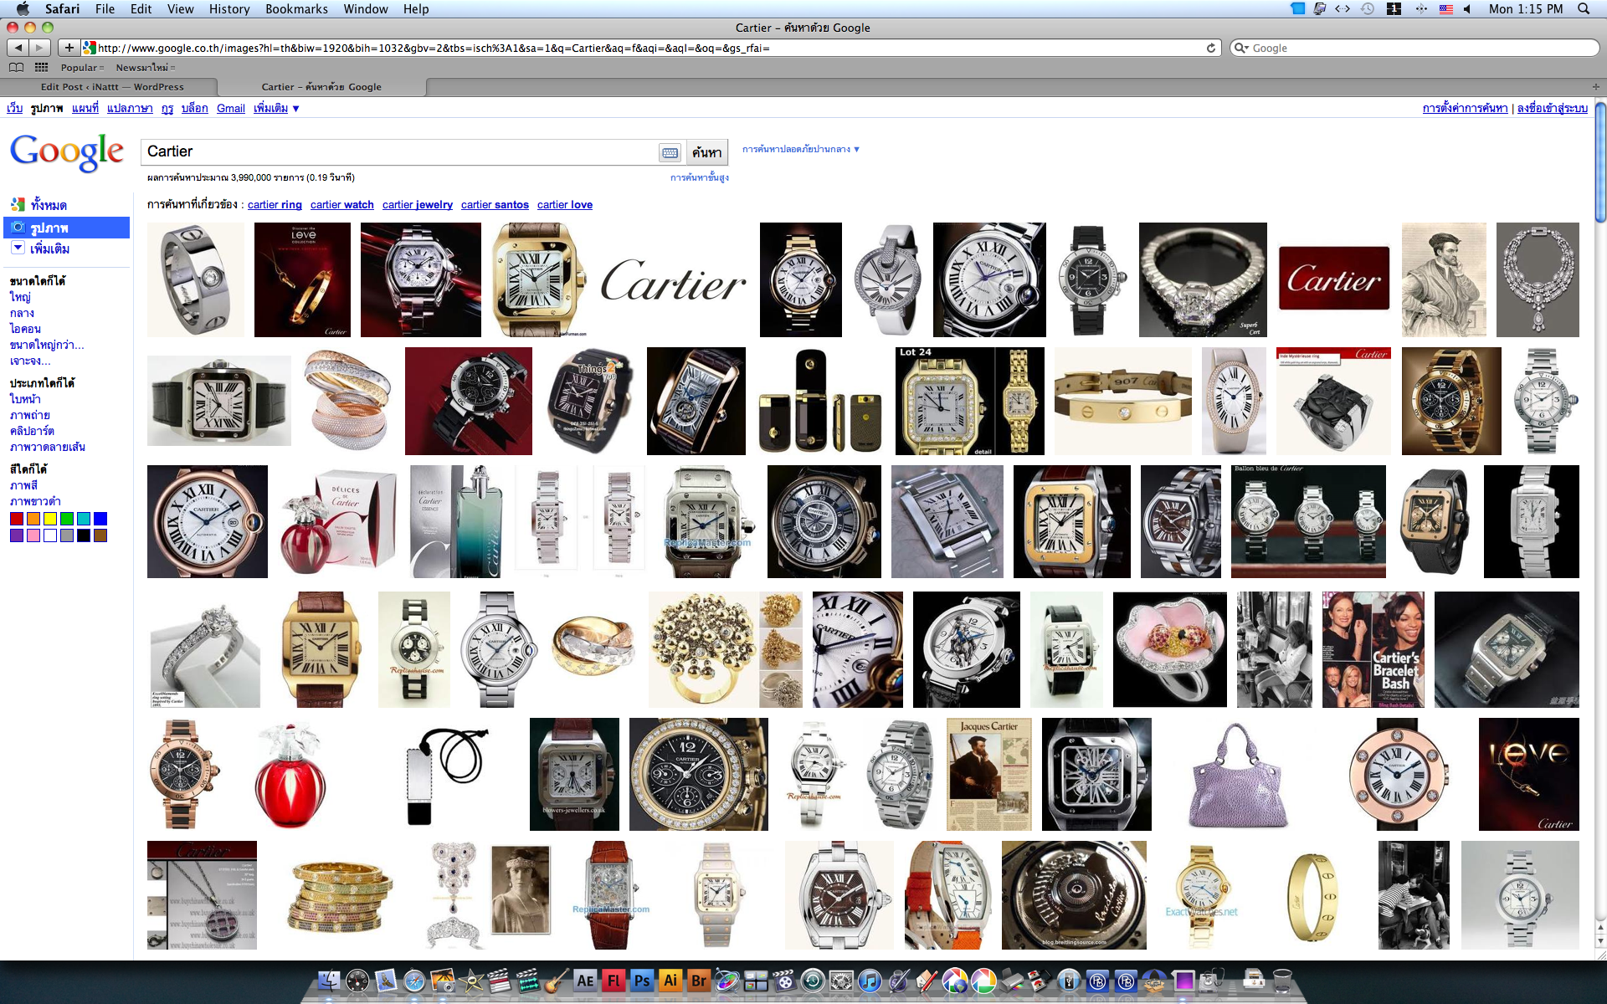Screen dimensions: 1607x1004
Task: Open the cartier santos related search
Action: coord(495,204)
